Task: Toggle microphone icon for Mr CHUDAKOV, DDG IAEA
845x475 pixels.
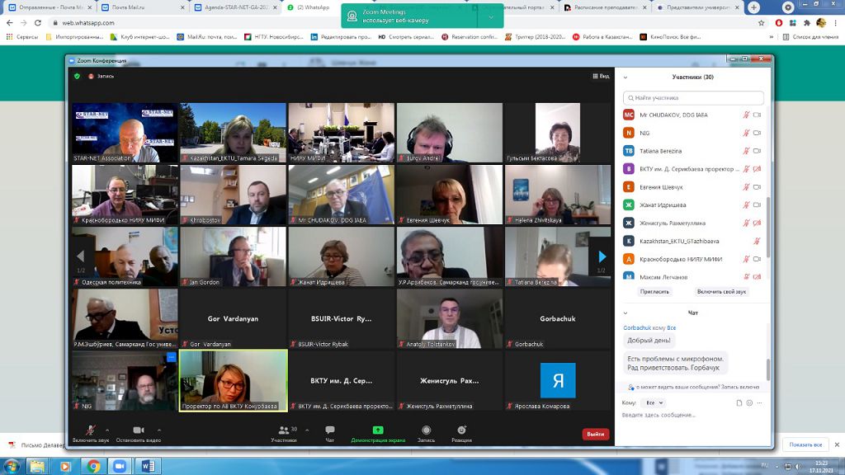Action: click(x=746, y=115)
